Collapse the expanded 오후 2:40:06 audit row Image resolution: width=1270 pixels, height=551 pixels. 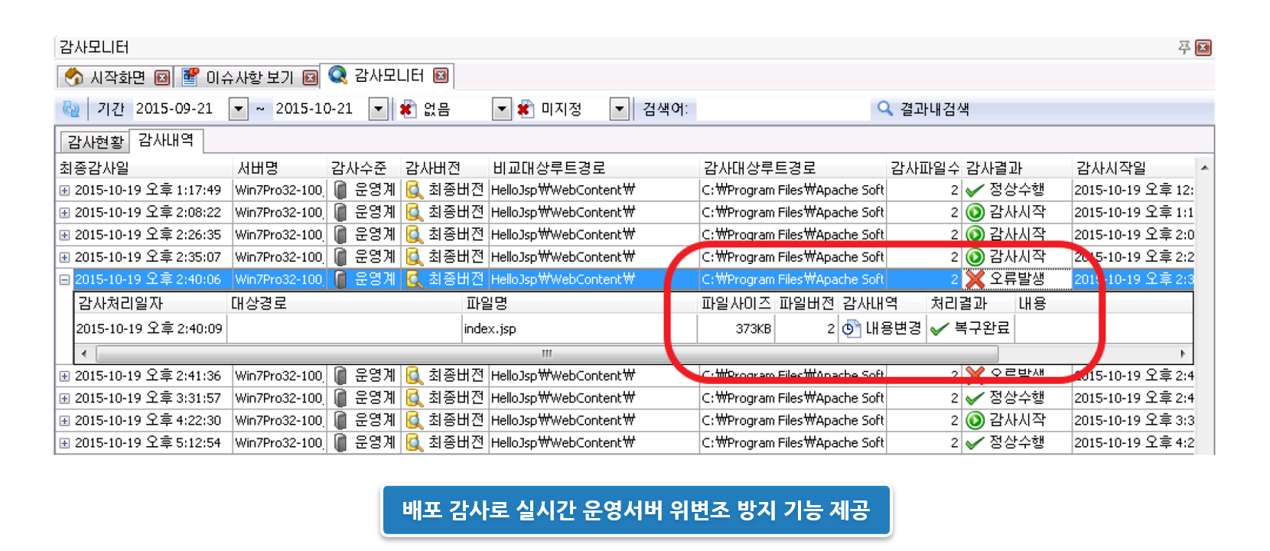[65, 280]
